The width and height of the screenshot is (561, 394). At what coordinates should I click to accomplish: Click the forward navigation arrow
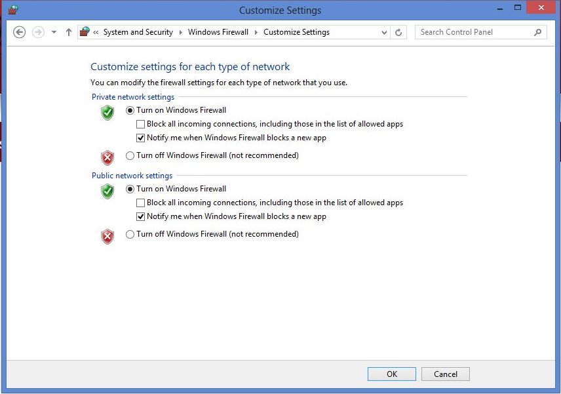38,32
